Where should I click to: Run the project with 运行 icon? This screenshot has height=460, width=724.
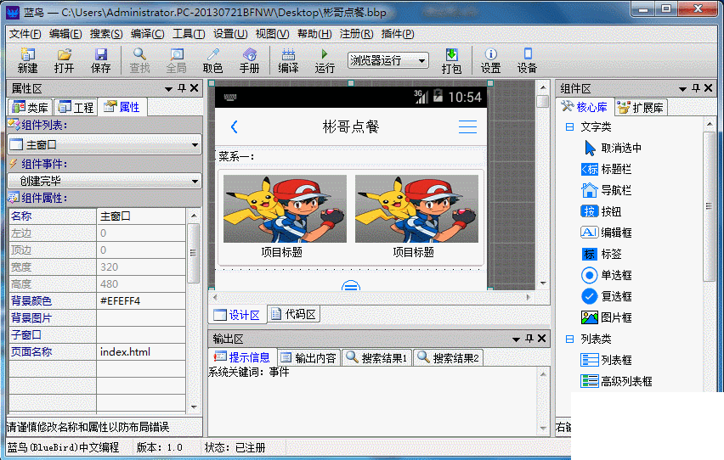[325, 60]
